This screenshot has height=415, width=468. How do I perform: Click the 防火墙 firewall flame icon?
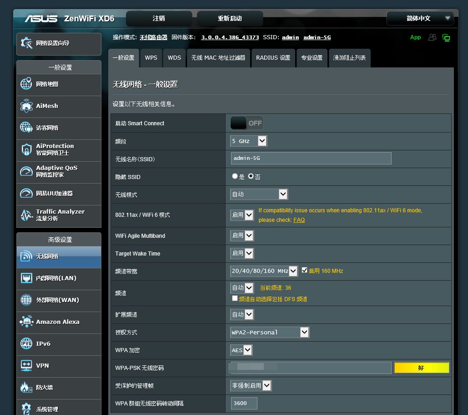[x=26, y=387]
